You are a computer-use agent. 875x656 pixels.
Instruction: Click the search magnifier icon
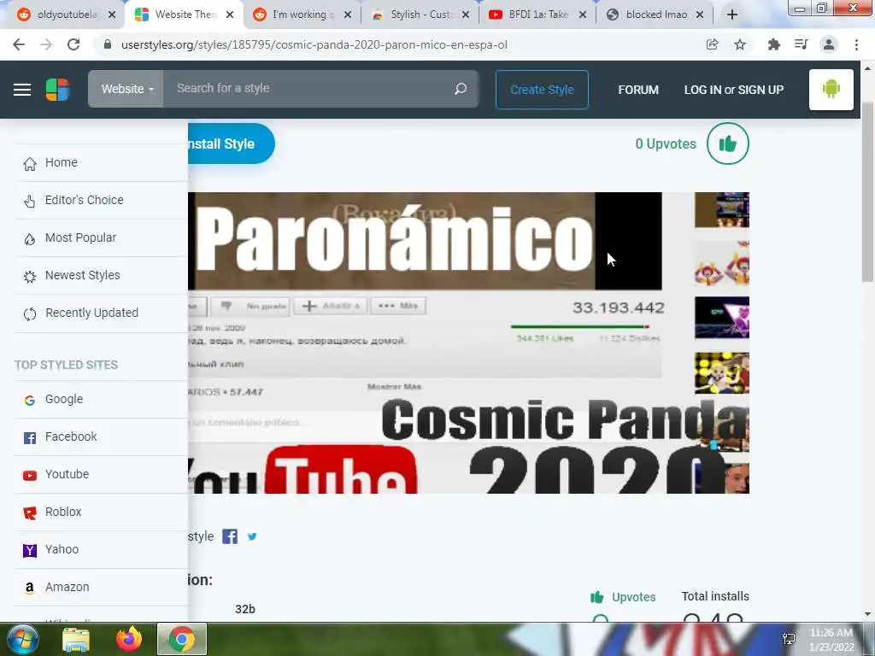(461, 89)
